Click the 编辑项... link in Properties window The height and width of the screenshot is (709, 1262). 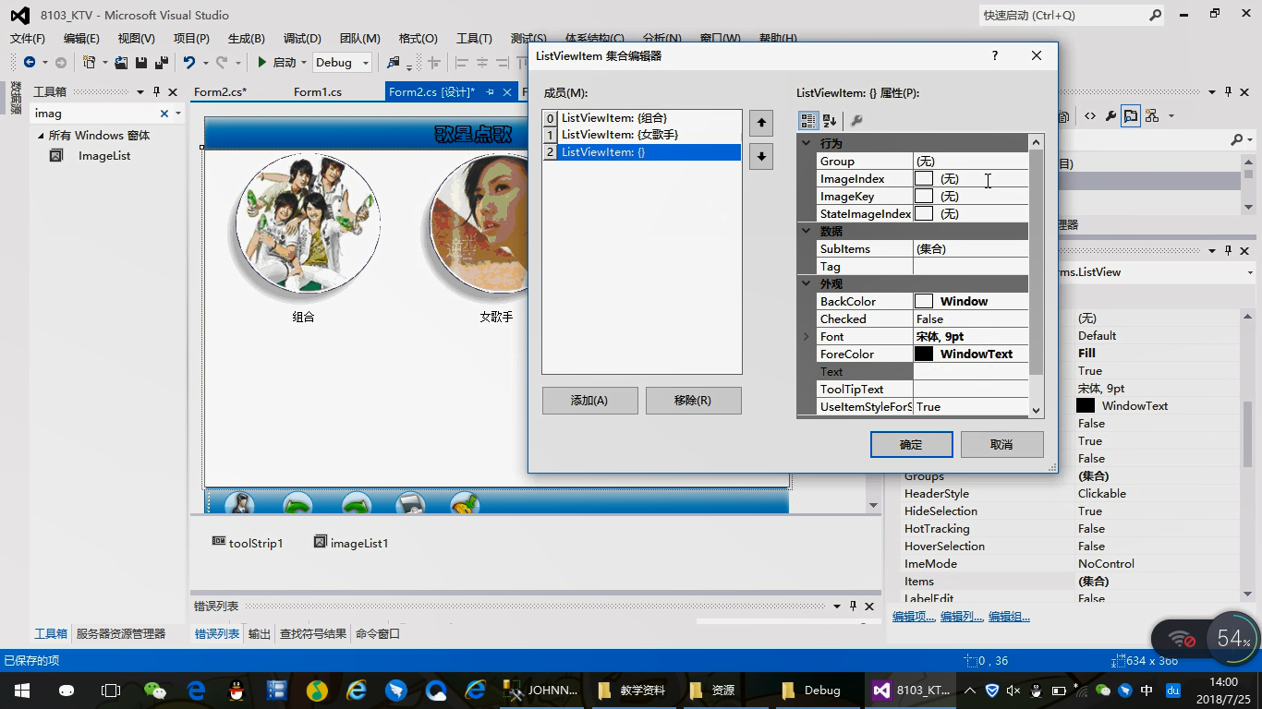914,617
